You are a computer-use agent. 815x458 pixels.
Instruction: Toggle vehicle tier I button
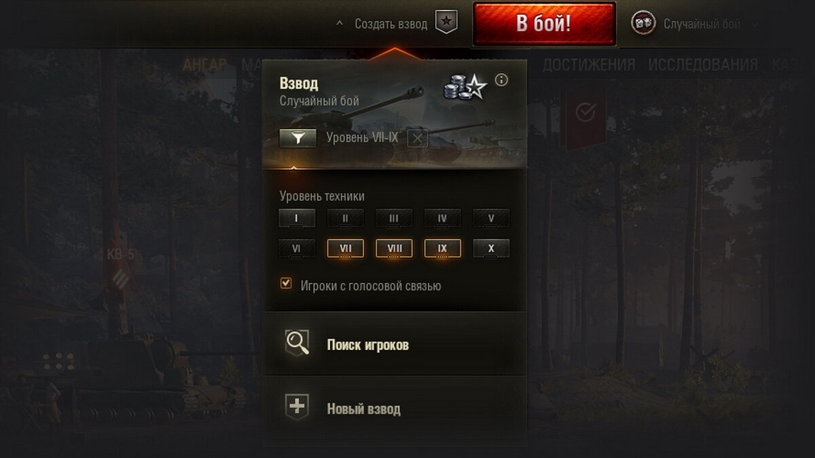click(x=297, y=218)
